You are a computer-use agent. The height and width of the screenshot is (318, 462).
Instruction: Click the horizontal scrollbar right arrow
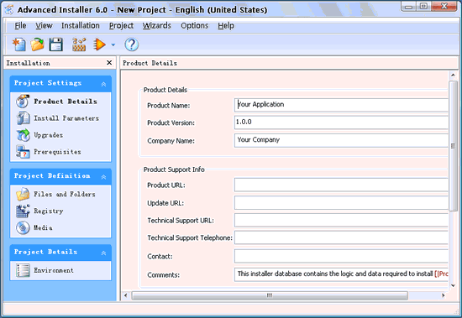point(444,295)
